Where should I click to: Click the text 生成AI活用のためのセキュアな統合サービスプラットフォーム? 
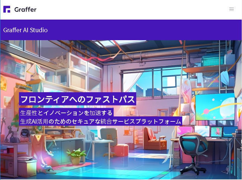pos(101,121)
